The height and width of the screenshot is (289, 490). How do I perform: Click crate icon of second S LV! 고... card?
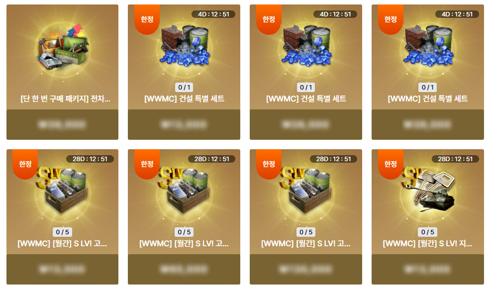coord(185,191)
